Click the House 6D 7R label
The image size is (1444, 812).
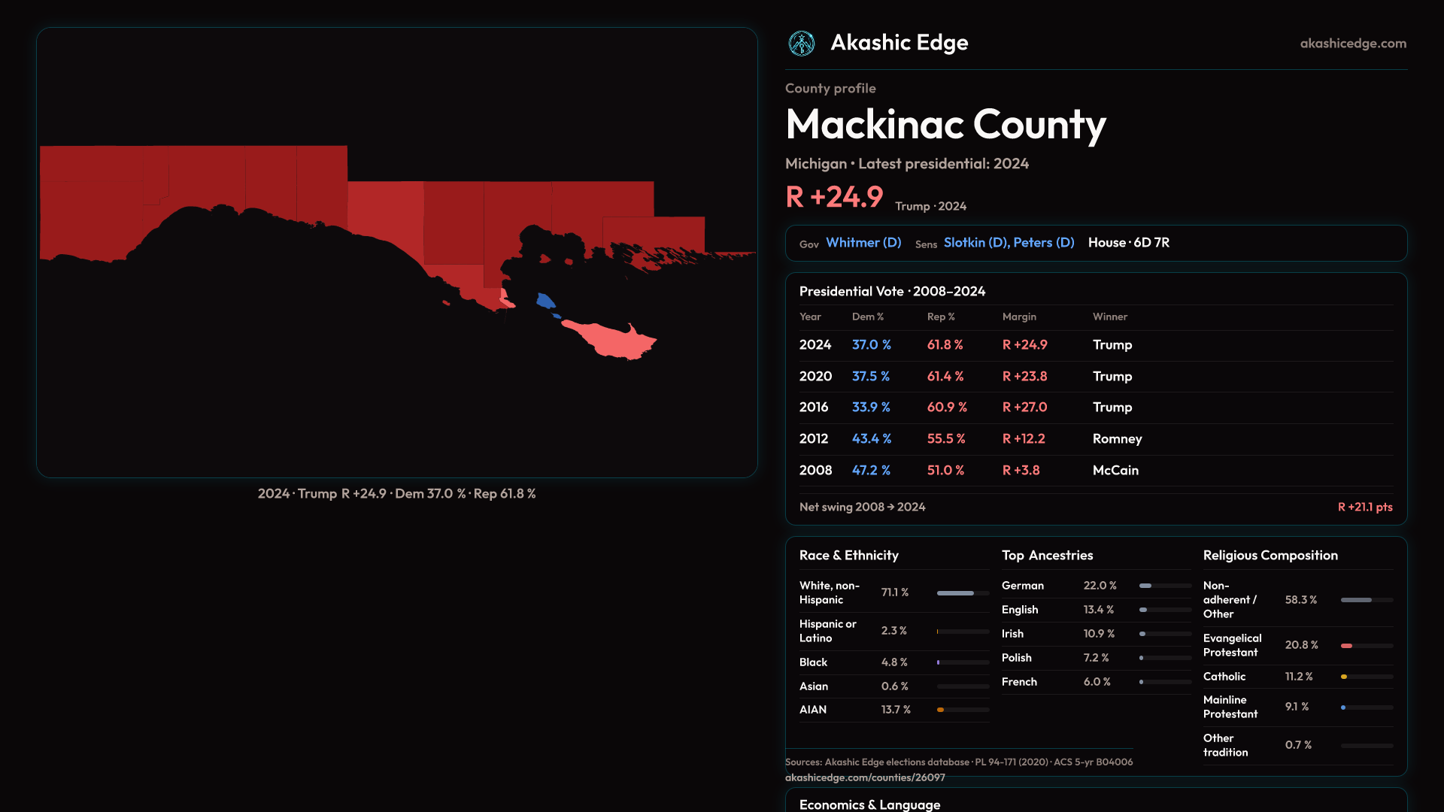(x=1128, y=243)
